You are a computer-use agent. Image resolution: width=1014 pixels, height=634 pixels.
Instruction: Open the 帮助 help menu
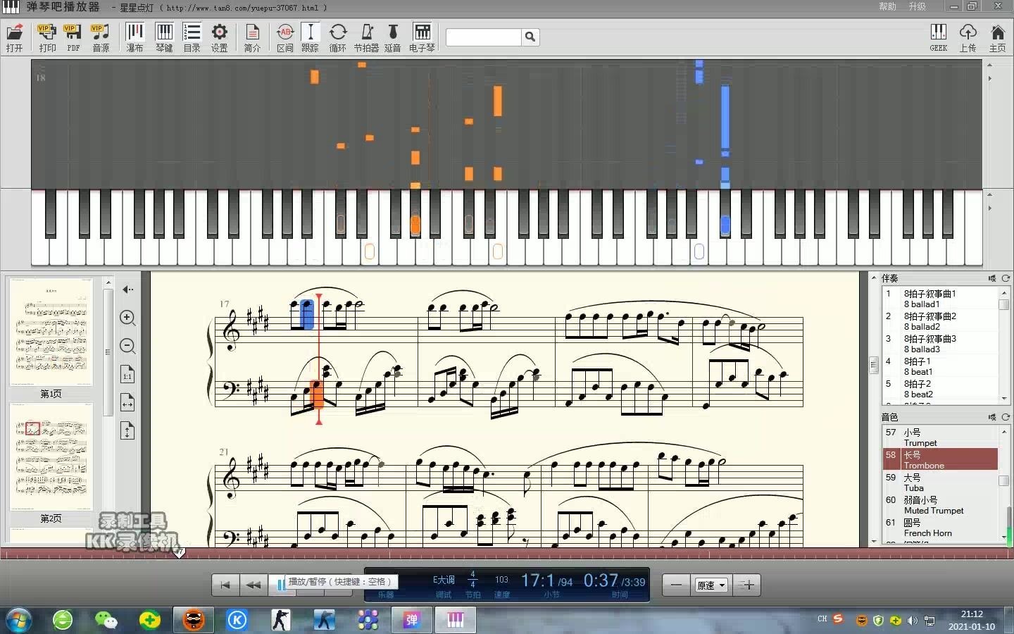[887, 6]
